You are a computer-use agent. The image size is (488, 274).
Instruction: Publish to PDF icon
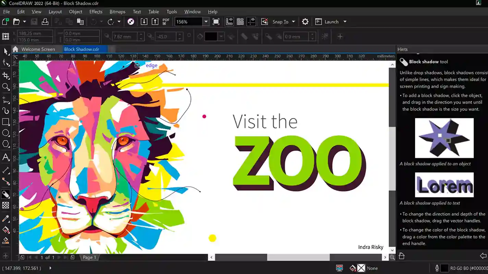(166, 22)
